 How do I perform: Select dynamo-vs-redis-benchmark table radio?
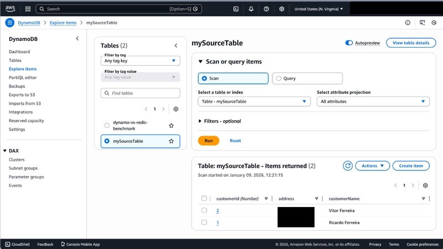pyautogui.click(x=107, y=126)
